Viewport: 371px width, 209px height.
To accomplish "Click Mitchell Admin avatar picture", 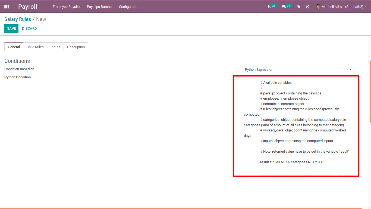I will tap(318, 7).
